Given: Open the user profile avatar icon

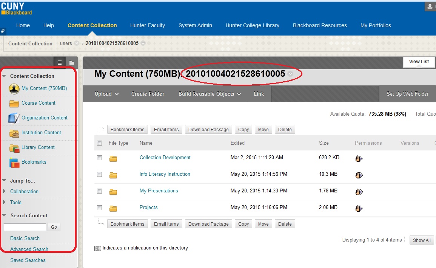Looking at the screenshot, I should pyautogui.click(x=430, y=7).
